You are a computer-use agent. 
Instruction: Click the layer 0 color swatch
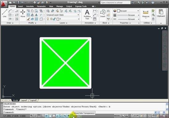[x=58, y=19]
